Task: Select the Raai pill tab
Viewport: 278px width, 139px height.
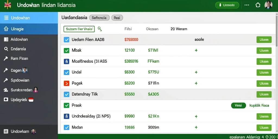Action: pyautogui.click(x=117, y=18)
